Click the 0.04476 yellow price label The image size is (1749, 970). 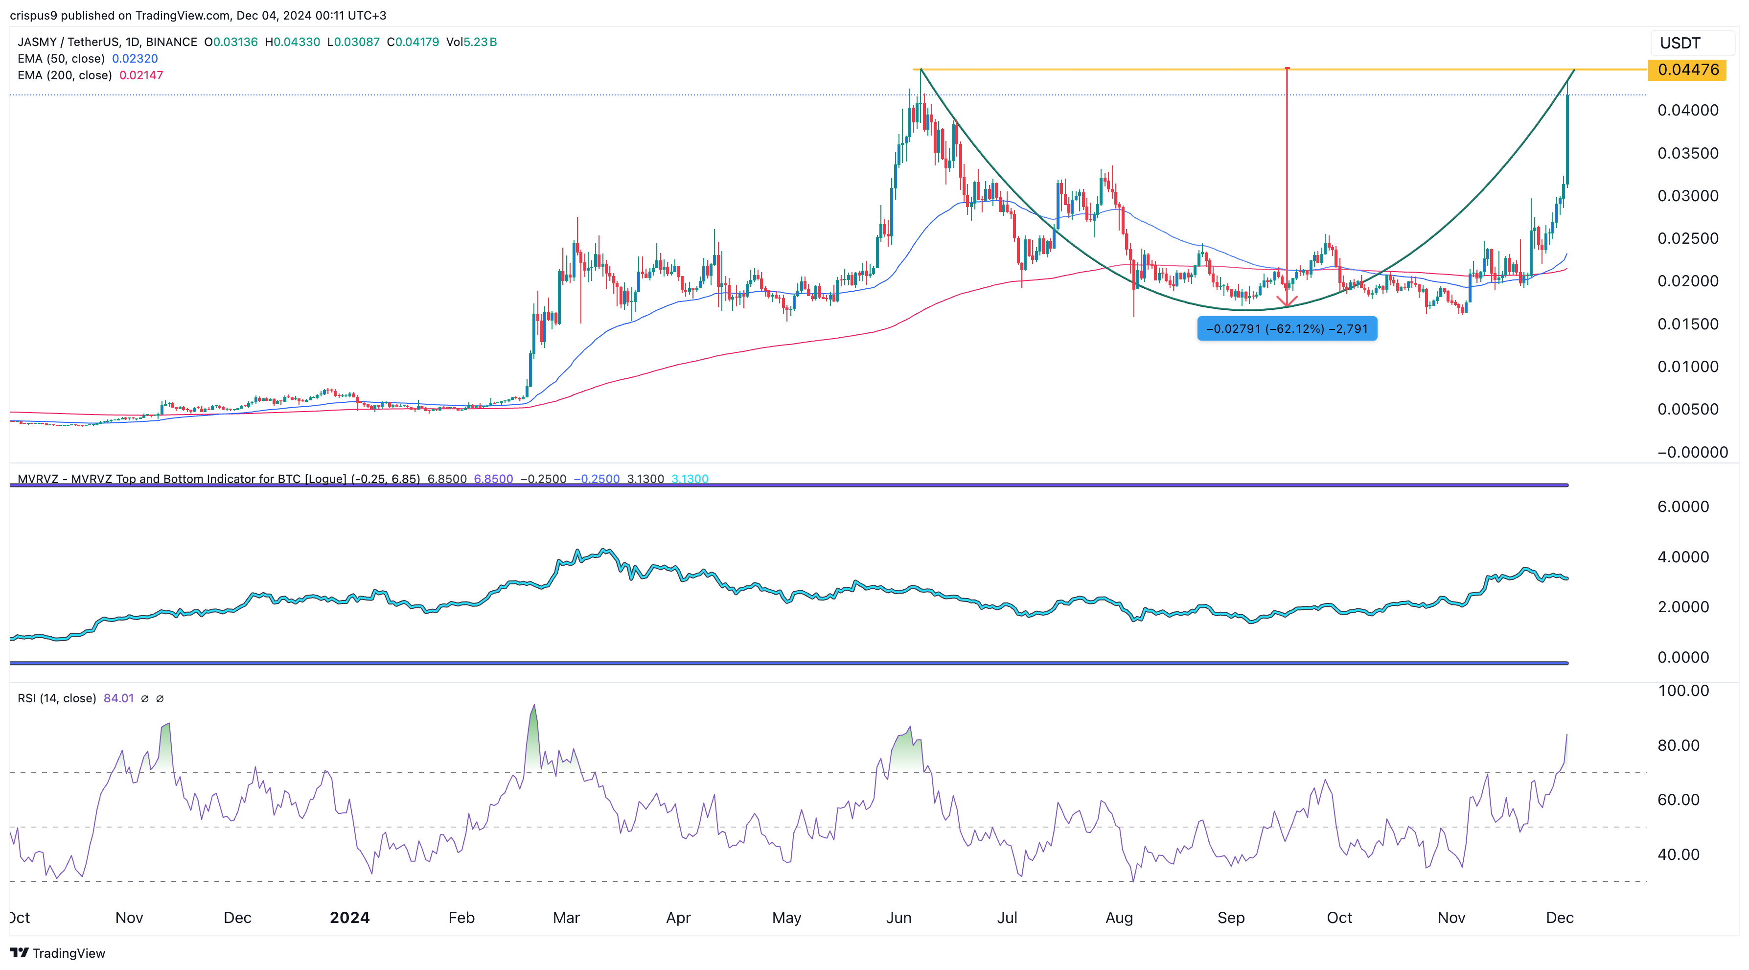(1688, 69)
